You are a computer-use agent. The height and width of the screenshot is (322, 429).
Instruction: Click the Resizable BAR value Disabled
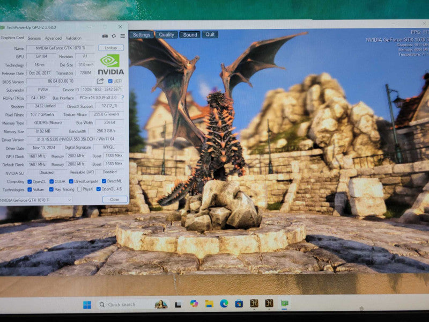[x=110, y=172]
